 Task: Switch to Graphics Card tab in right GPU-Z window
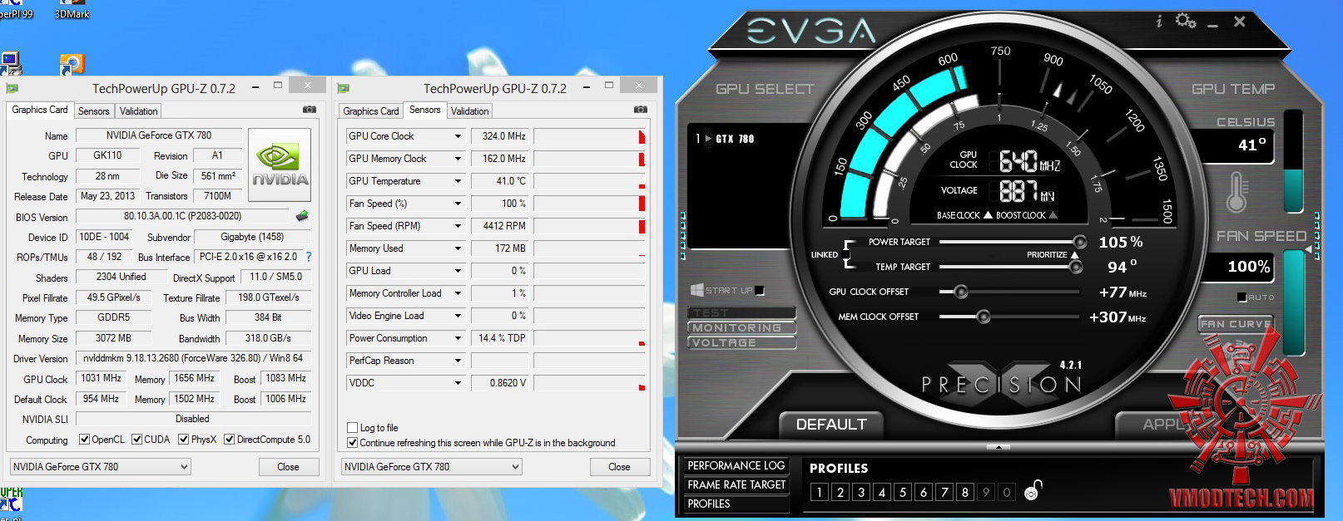click(371, 111)
